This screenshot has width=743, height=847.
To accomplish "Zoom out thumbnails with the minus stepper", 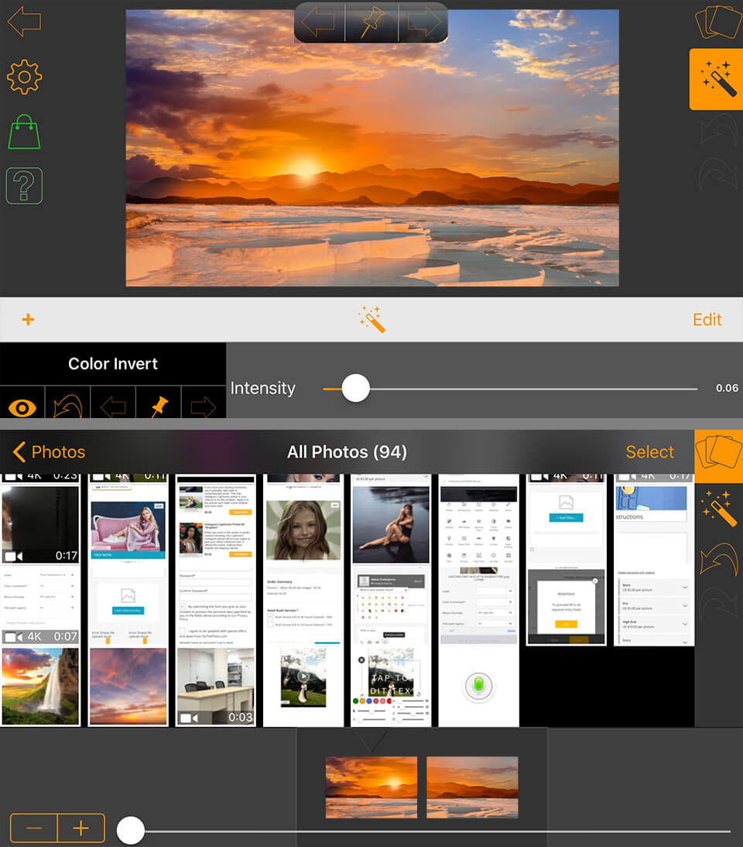I will (33, 828).
